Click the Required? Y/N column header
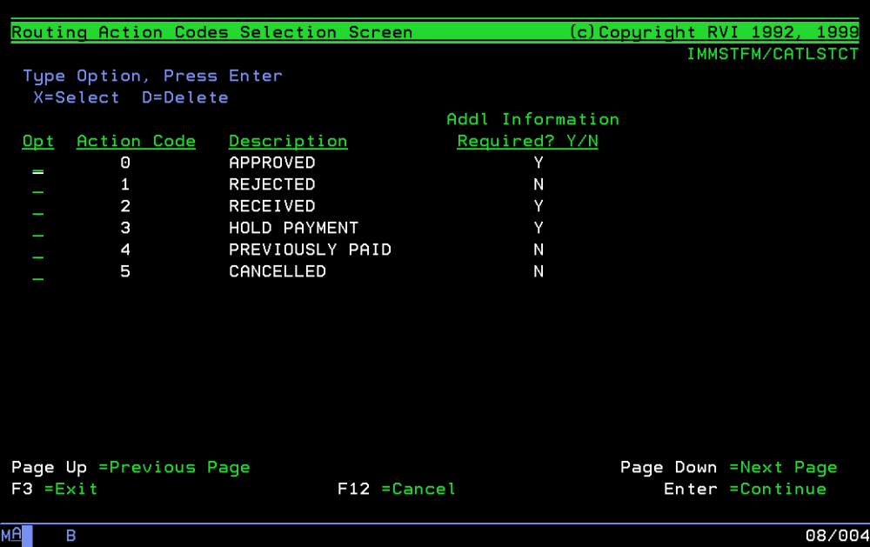The height and width of the screenshot is (547, 870). (x=527, y=141)
